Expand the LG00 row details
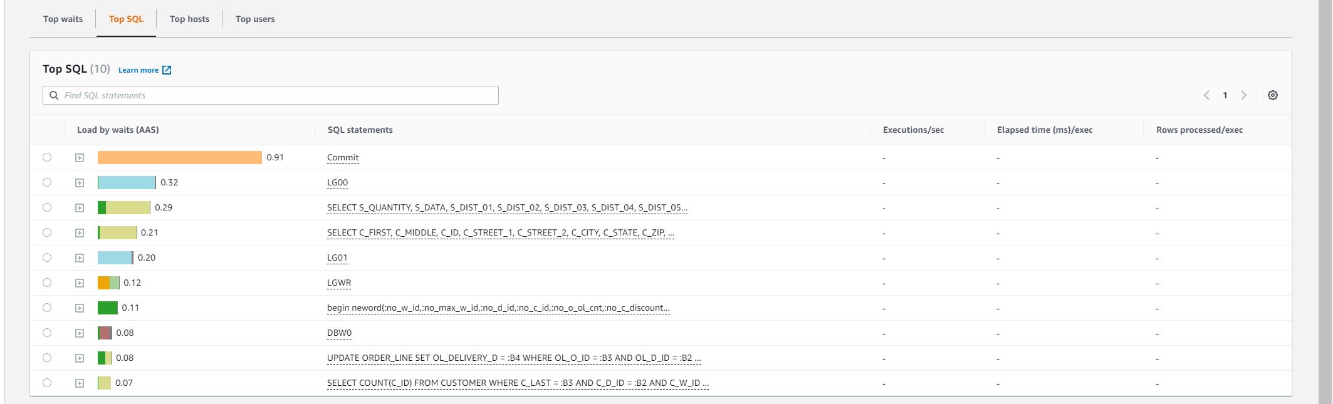1333x404 pixels. (x=80, y=183)
